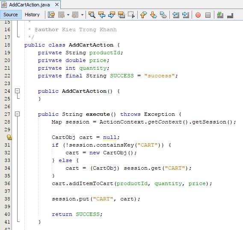The height and width of the screenshot is (230, 243).
Task: Click Shift Line Right icon
Action: [x=186, y=15]
